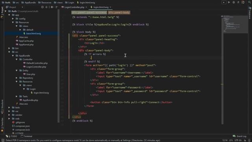The width and height of the screenshot is (252, 142).
Task: Open the TODO tool window
Action: pyautogui.click(x=11, y=136)
